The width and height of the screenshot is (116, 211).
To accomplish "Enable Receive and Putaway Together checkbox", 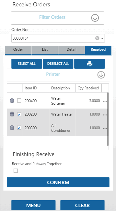I will (16, 171).
